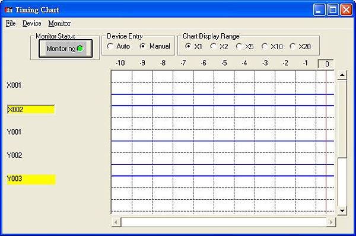Select Manual device entry mode
Image resolution: width=356 pixels, height=236 pixels.
coord(155,46)
